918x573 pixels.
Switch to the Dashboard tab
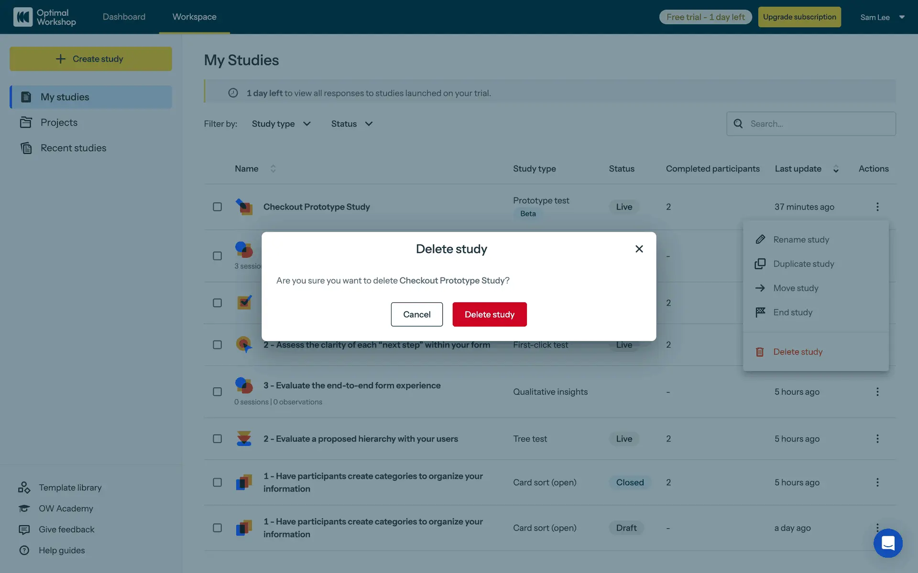pyautogui.click(x=124, y=17)
